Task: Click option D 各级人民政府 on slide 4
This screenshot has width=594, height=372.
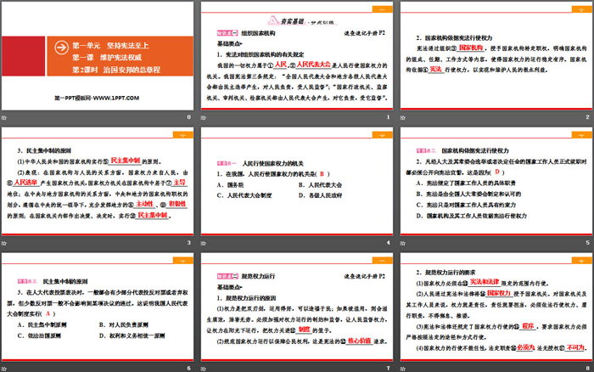Action: tap(320, 195)
